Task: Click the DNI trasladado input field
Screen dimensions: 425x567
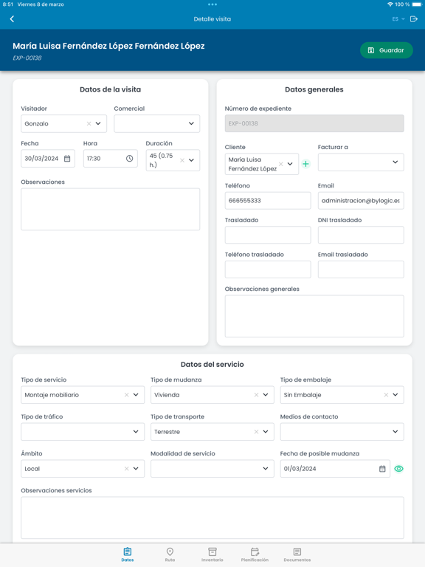Action: (x=361, y=235)
